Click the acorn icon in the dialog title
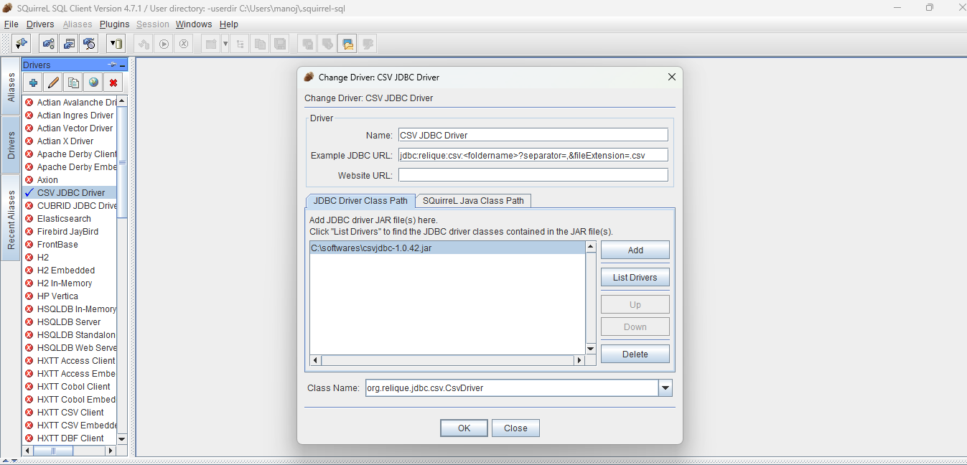This screenshot has width=967, height=465. point(309,77)
